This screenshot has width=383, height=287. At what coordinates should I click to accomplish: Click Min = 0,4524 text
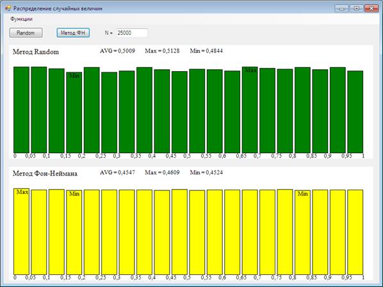click(206, 172)
